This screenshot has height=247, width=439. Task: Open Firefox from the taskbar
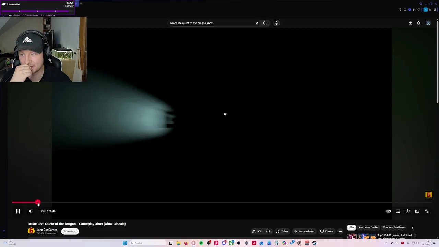[x=186, y=243]
